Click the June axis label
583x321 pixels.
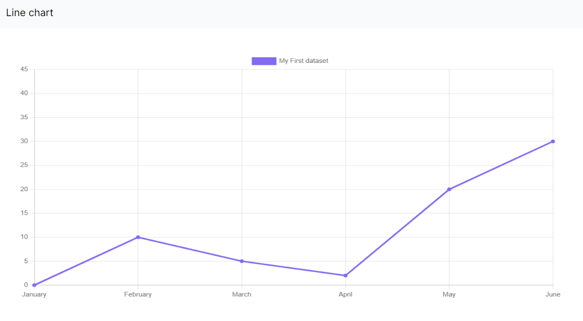point(553,294)
